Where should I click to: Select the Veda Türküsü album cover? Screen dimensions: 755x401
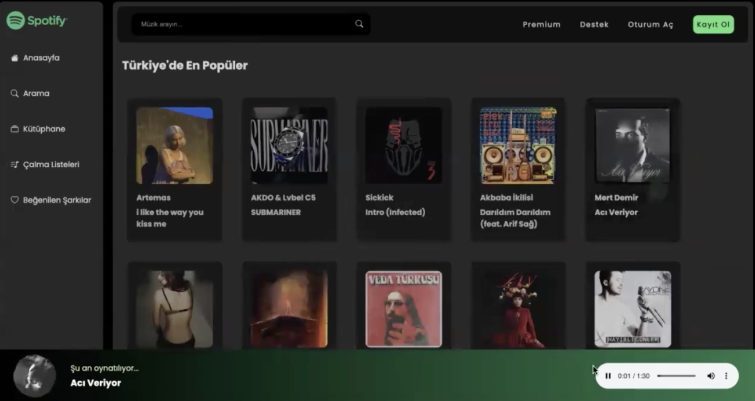click(404, 309)
